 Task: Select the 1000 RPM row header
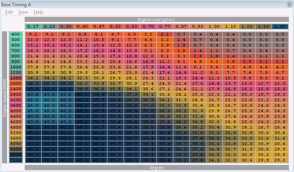tap(16, 67)
